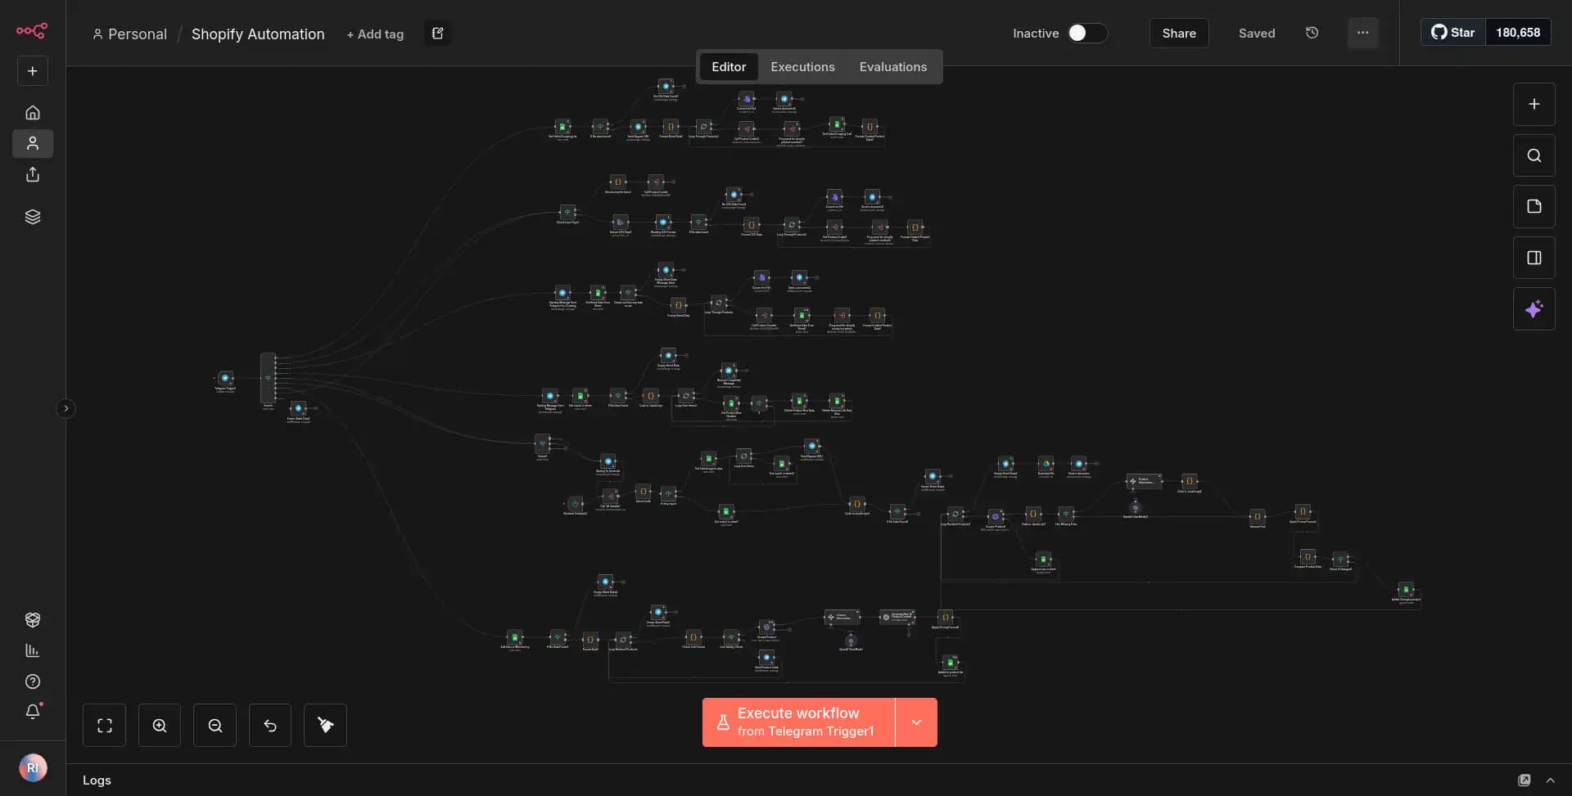The image size is (1572, 796).
Task: Open the Templates cube icon in sidebar
Action: (33, 620)
